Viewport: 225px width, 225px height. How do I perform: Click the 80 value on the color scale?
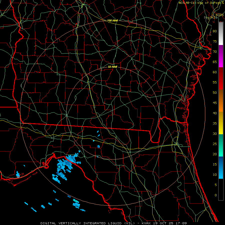coord(215,31)
